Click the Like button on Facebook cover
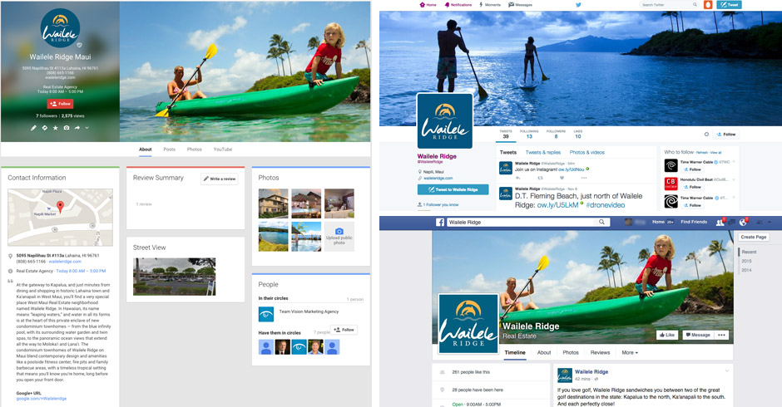The width and height of the screenshot is (782, 407). (x=667, y=335)
